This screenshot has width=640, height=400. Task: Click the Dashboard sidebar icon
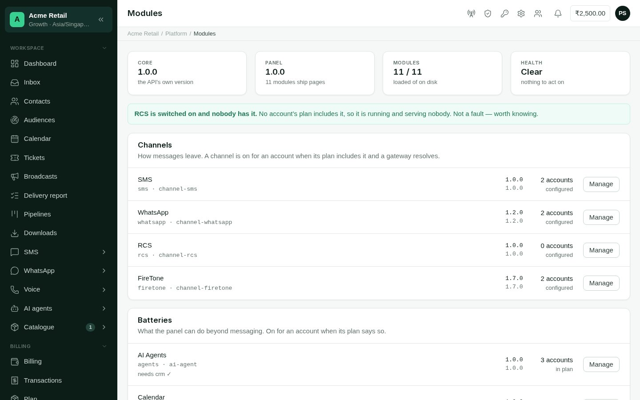coord(15,64)
